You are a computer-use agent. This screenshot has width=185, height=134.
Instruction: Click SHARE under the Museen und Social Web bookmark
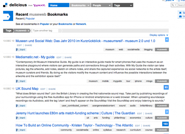[28, 45]
